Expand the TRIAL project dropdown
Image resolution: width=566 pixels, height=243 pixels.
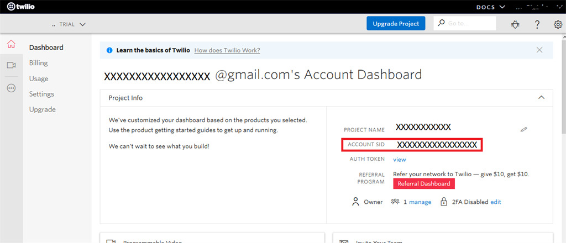pyautogui.click(x=69, y=24)
